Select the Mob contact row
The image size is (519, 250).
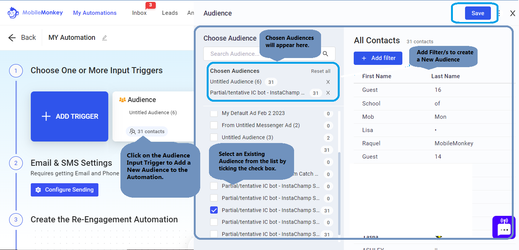coord(432,117)
